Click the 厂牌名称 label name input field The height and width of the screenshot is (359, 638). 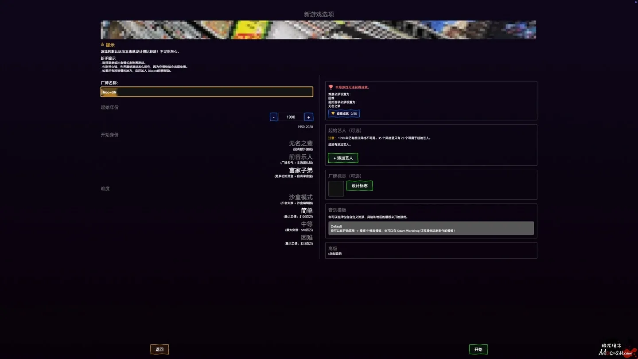click(207, 92)
